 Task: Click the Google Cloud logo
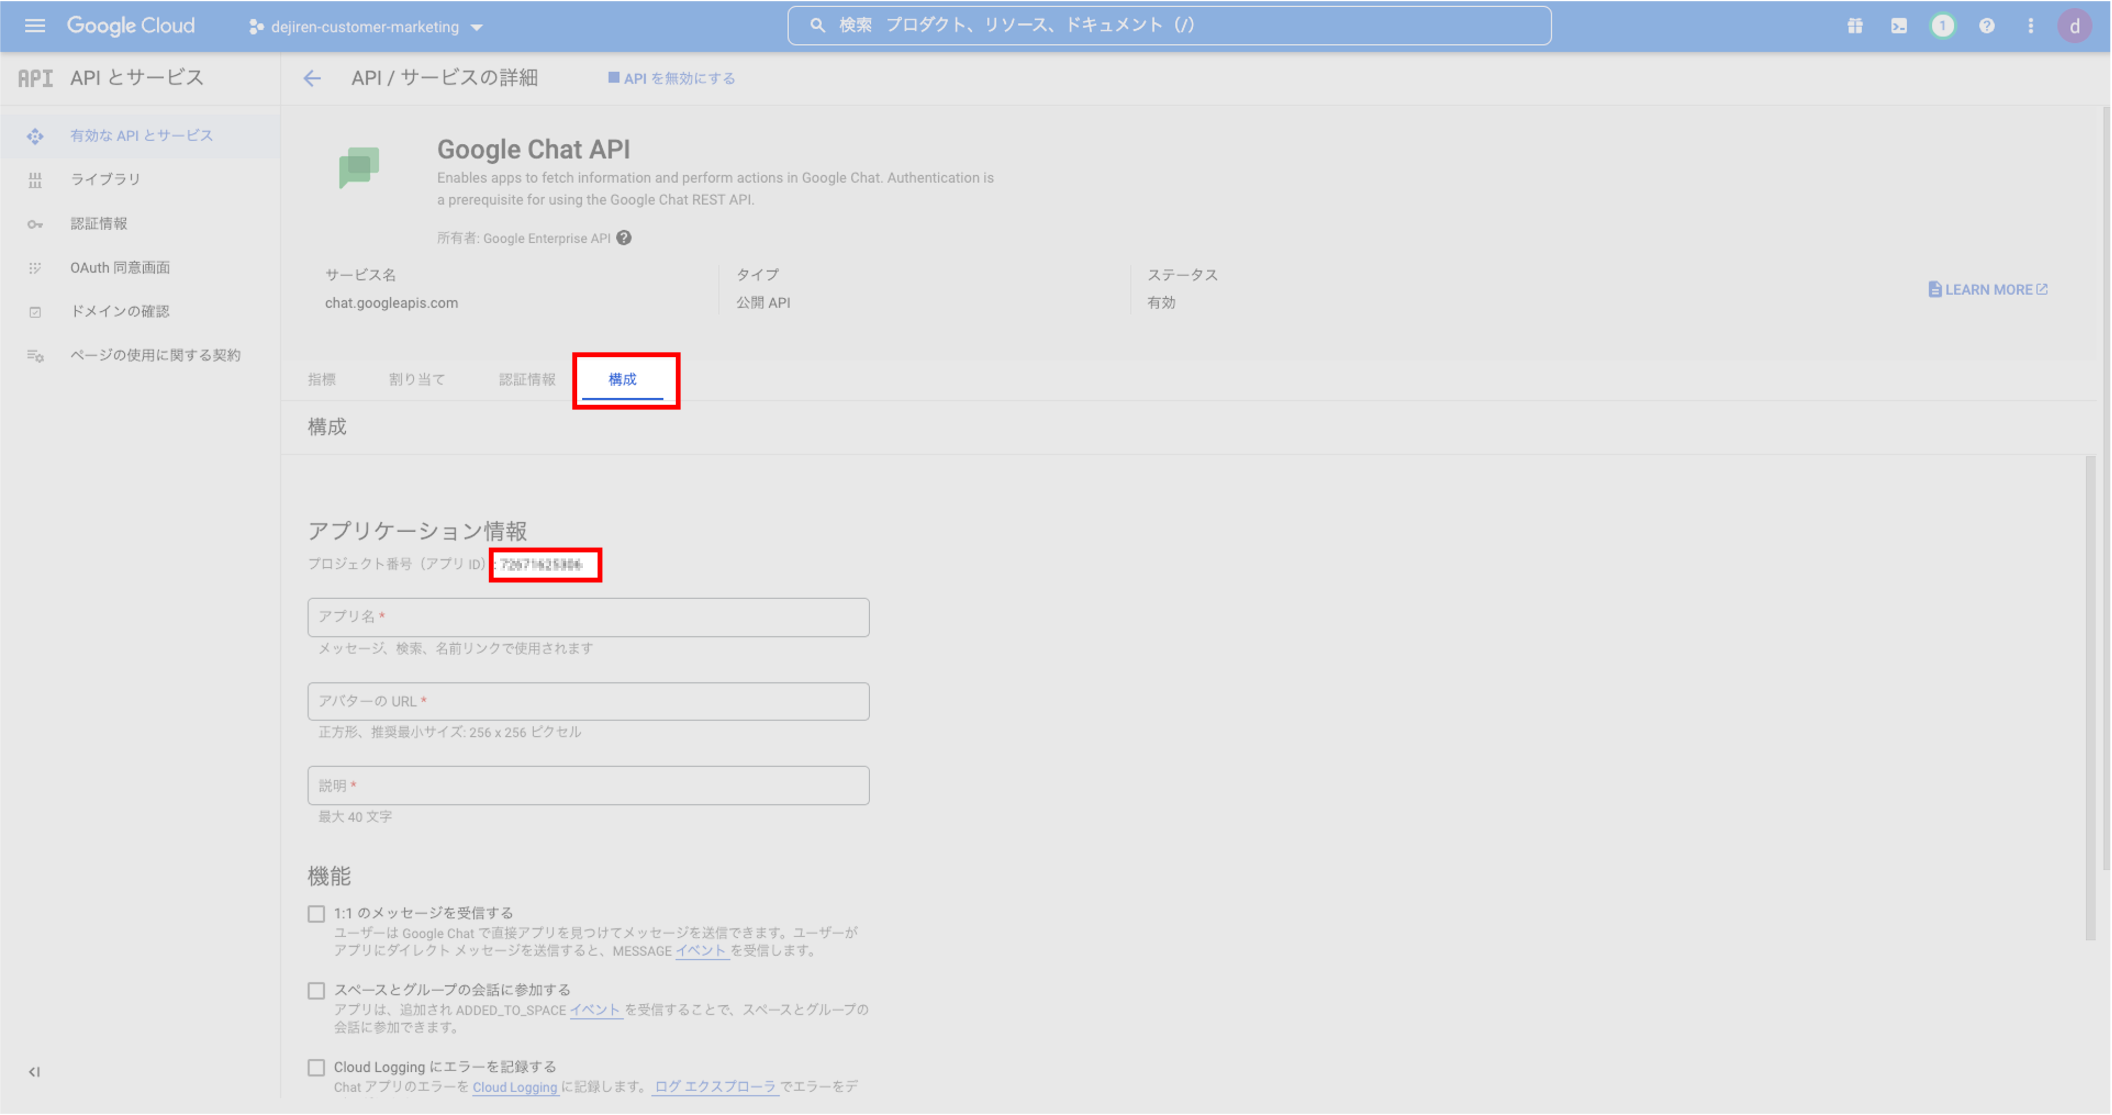(x=131, y=25)
